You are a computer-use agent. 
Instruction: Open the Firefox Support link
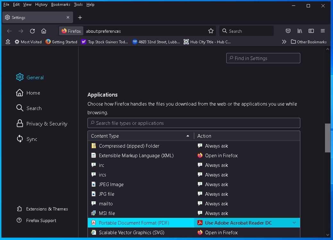(x=41, y=221)
